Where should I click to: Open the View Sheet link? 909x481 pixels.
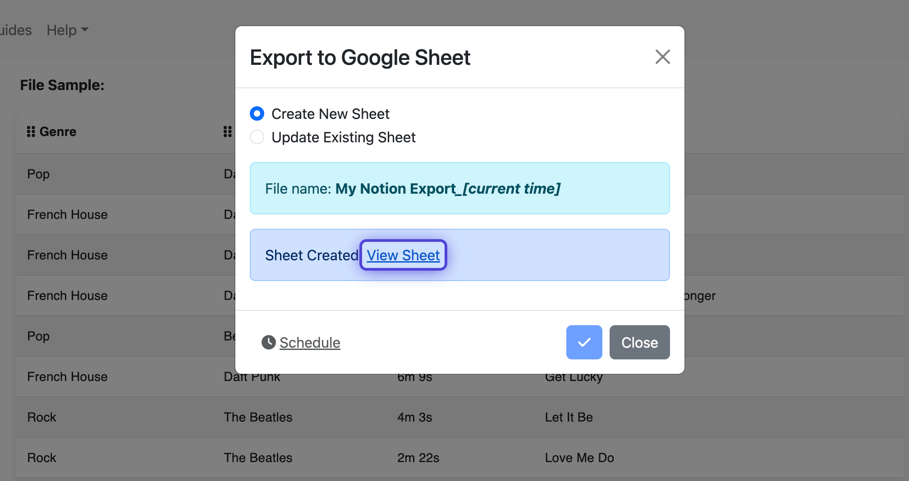pyautogui.click(x=403, y=255)
